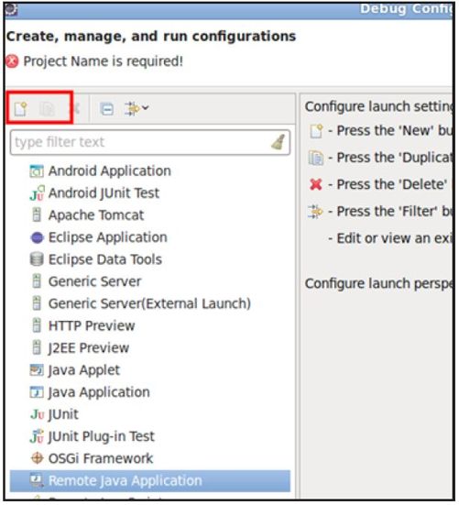Select J2EE Preview entry
Viewport: 459px width, 505px height.
pos(89,348)
